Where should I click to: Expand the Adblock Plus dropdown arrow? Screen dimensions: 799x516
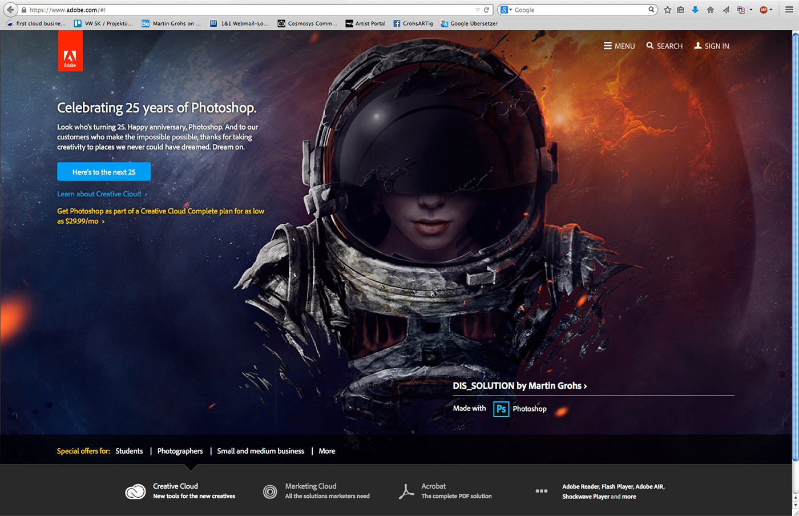click(771, 10)
